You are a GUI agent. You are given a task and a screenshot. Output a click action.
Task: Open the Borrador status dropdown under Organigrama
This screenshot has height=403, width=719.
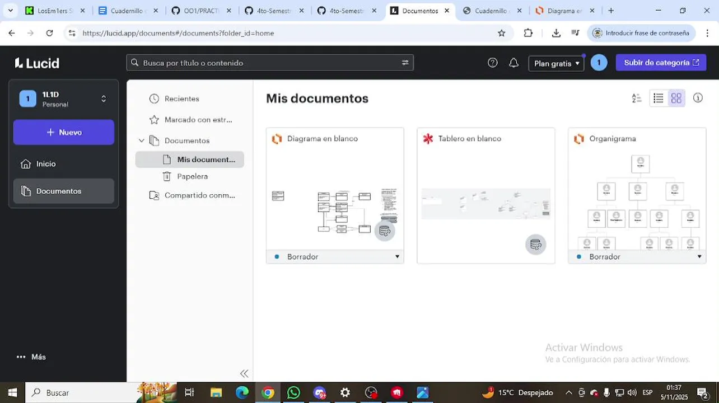click(637, 256)
